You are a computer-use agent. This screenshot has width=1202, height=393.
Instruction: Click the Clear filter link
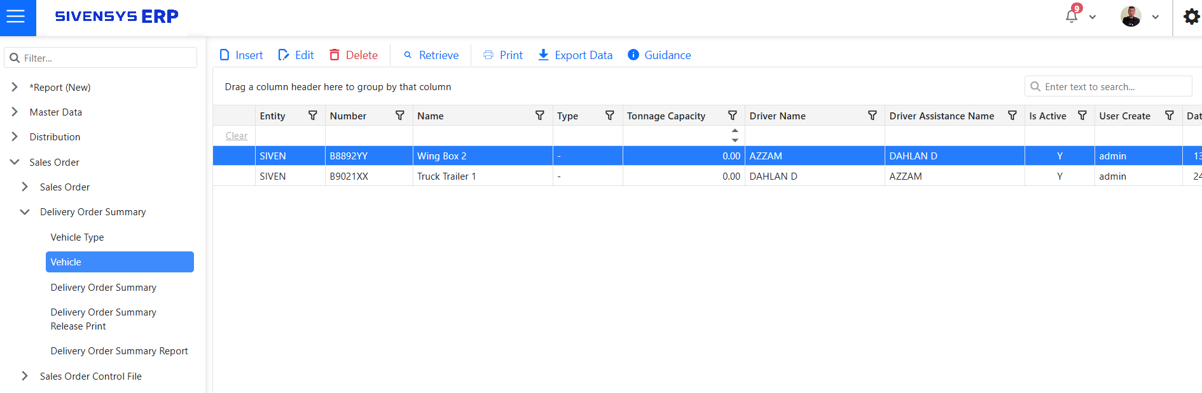[237, 136]
